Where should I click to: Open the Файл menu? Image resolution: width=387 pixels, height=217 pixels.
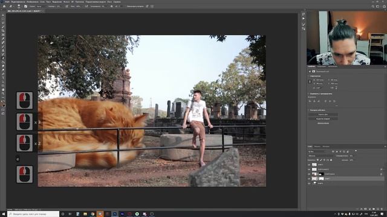[x=7, y=2]
